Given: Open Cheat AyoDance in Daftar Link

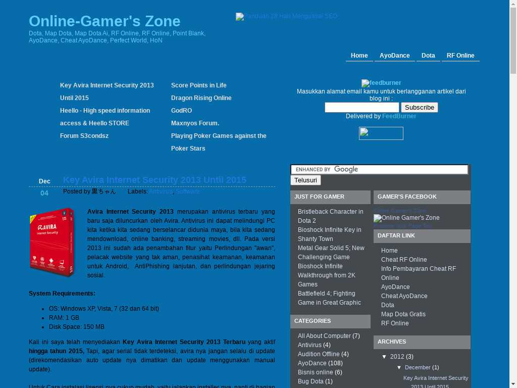Looking at the screenshot, I should click(404, 296).
